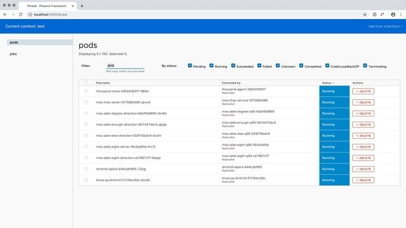
Task: Go back in browser history
Action: [5, 15]
